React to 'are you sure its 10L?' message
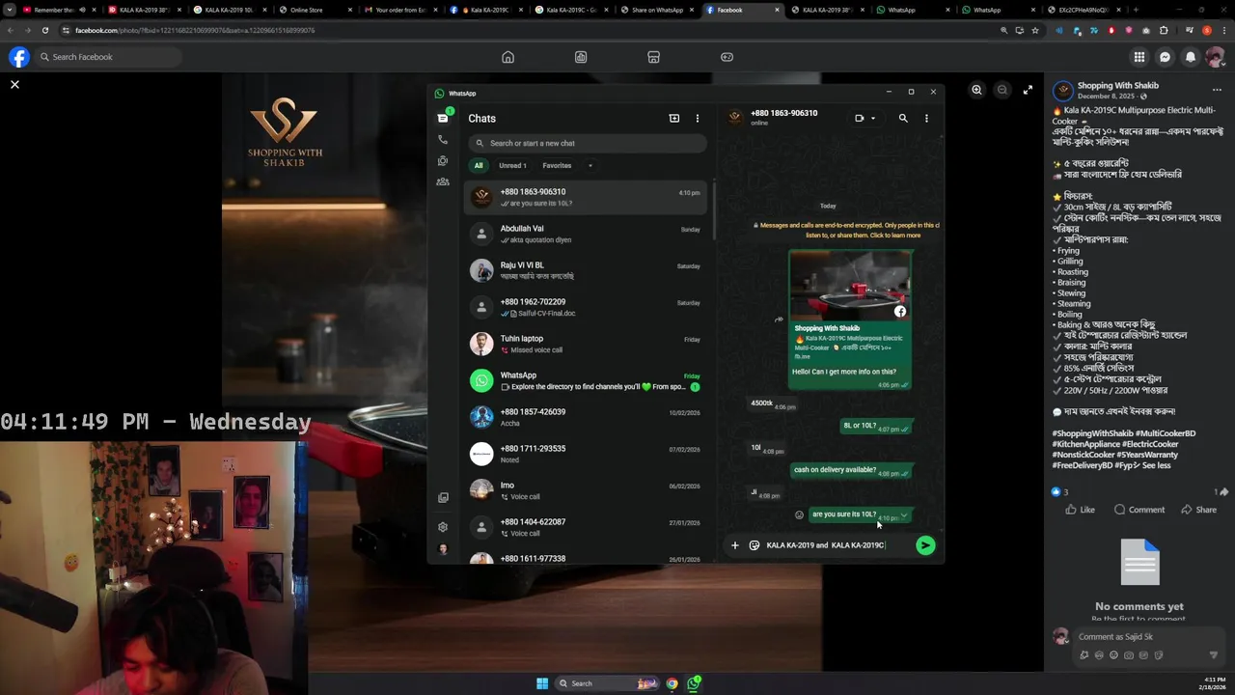Image resolution: width=1235 pixels, height=695 pixels. pos(799,514)
